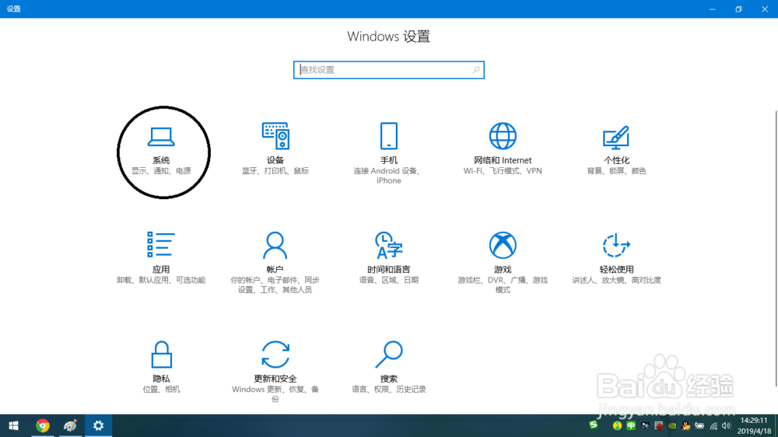Open the 个性化 (Personalization) settings category
This screenshot has height=437, width=778.
pyautogui.click(x=616, y=150)
